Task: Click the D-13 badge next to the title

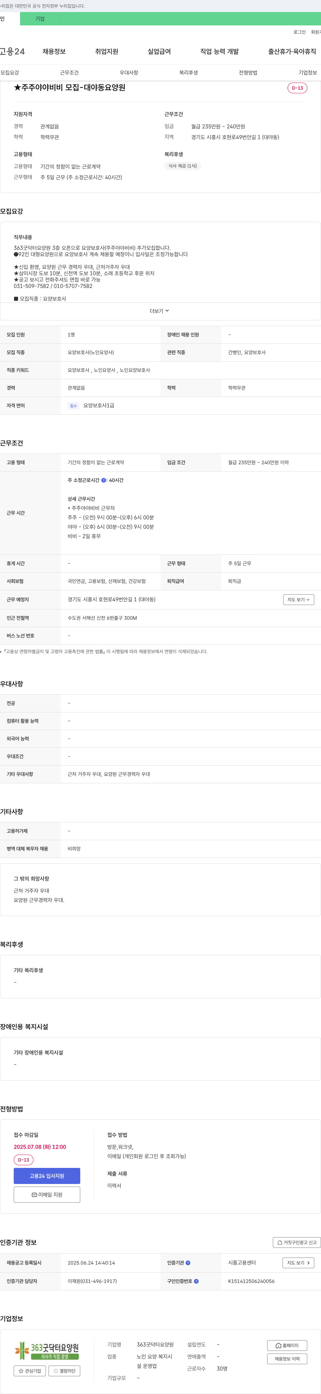Action: [297, 88]
